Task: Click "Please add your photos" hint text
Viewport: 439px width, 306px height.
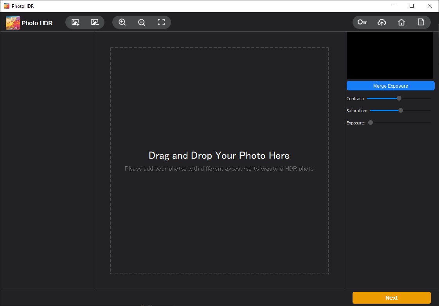Action: (x=219, y=169)
